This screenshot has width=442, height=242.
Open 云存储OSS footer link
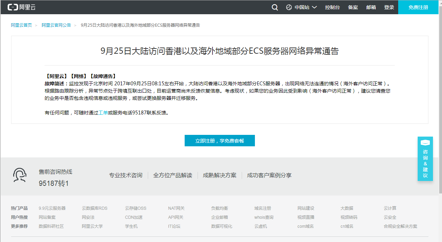pos(136,208)
